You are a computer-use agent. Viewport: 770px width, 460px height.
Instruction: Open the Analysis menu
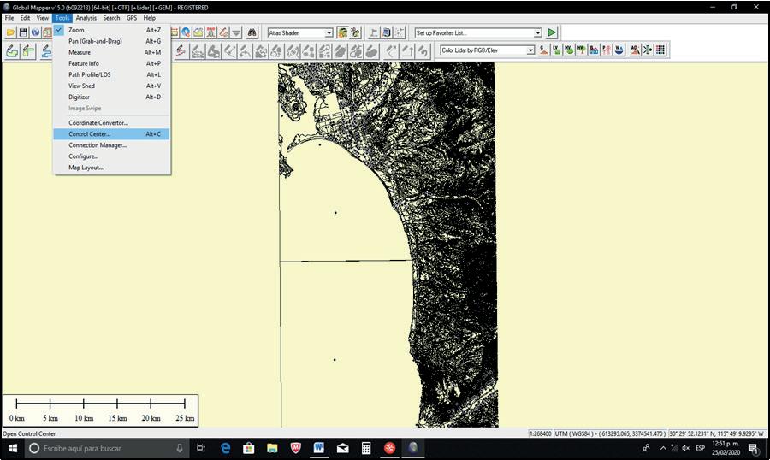(86, 18)
